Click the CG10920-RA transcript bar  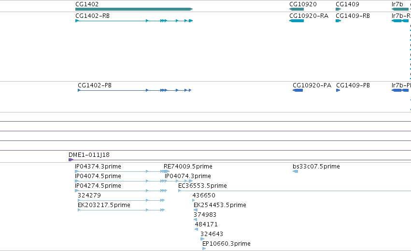pyautogui.click(x=297, y=21)
